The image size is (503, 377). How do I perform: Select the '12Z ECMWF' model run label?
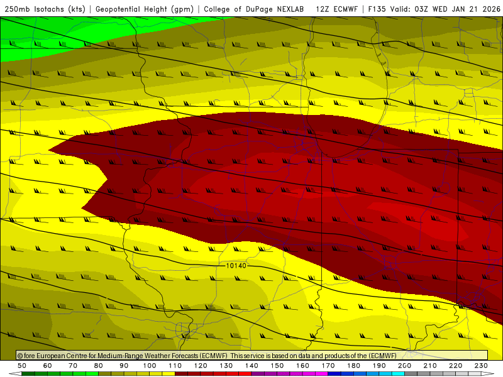(x=336, y=9)
